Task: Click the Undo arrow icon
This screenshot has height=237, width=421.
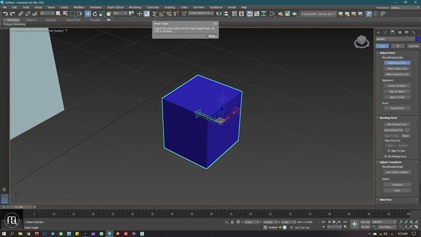Action: coord(5,14)
